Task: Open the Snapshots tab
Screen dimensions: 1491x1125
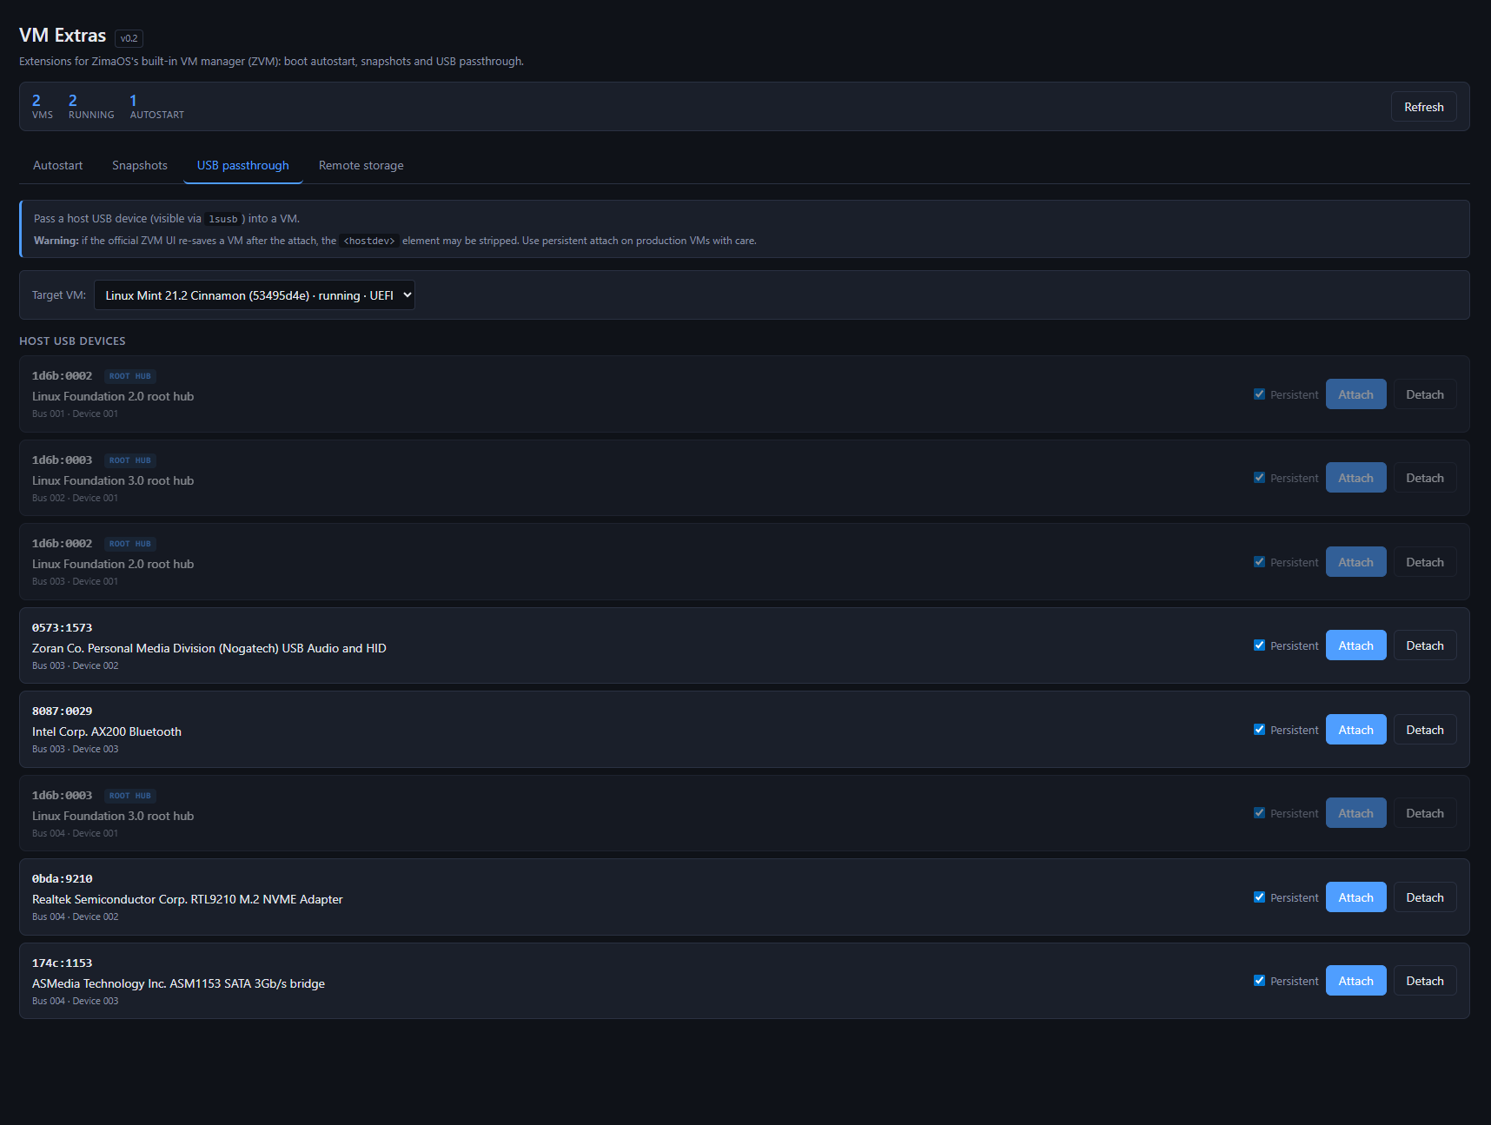Action: pos(140,165)
